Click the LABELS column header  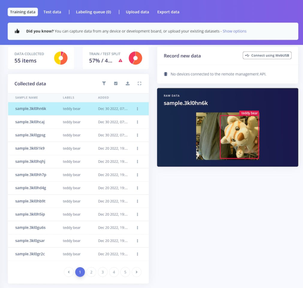[x=68, y=97]
